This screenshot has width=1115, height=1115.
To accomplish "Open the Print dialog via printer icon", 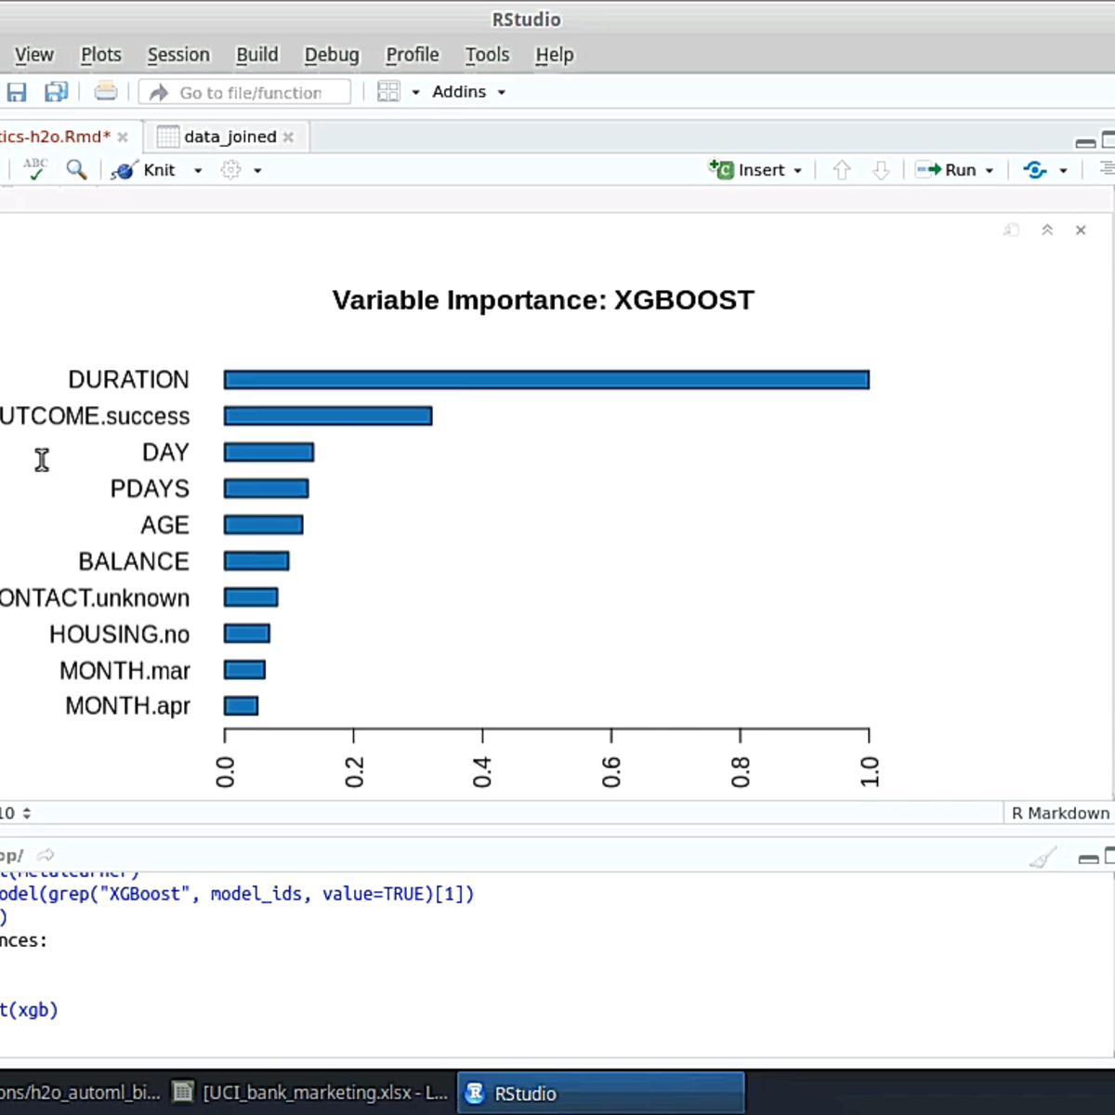I will click(x=105, y=90).
